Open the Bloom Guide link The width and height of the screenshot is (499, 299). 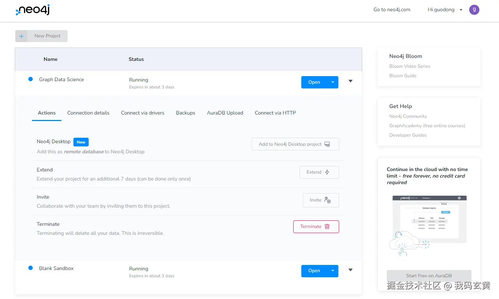click(403, 76)
